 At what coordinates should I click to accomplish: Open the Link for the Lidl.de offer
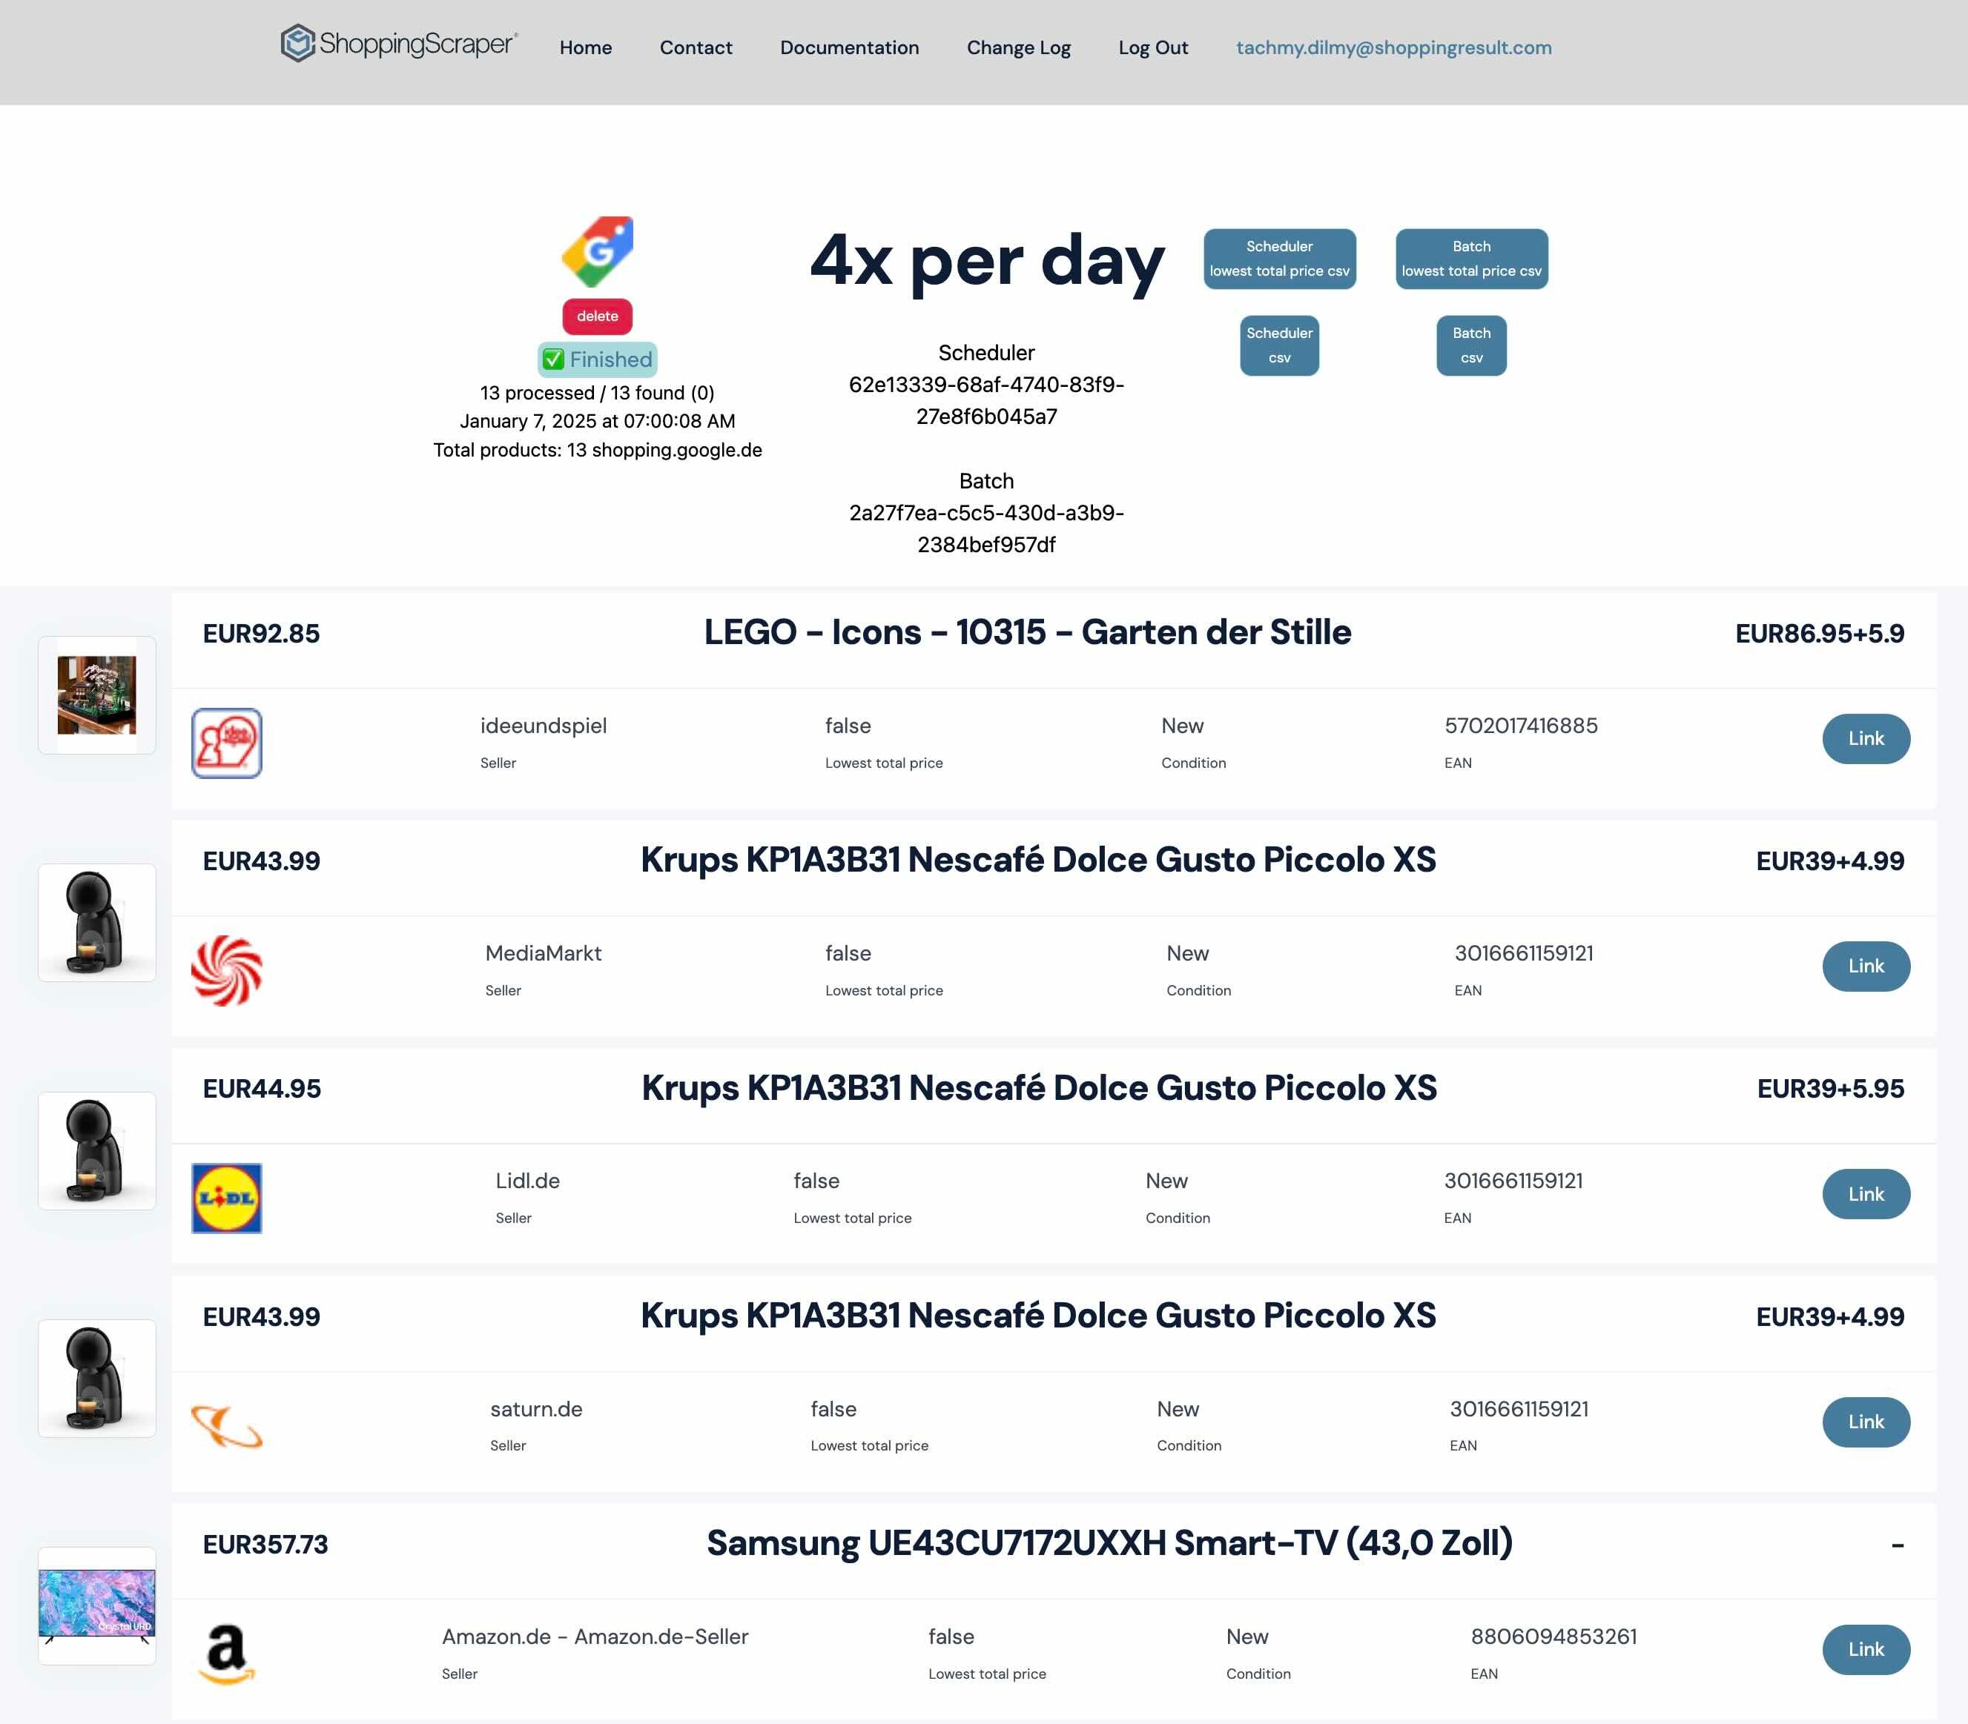coord(1865,1194)
